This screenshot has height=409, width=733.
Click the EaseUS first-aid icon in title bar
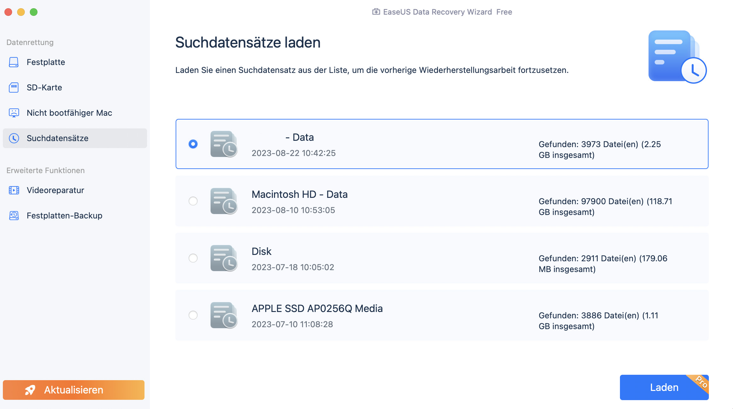point(376,12)
